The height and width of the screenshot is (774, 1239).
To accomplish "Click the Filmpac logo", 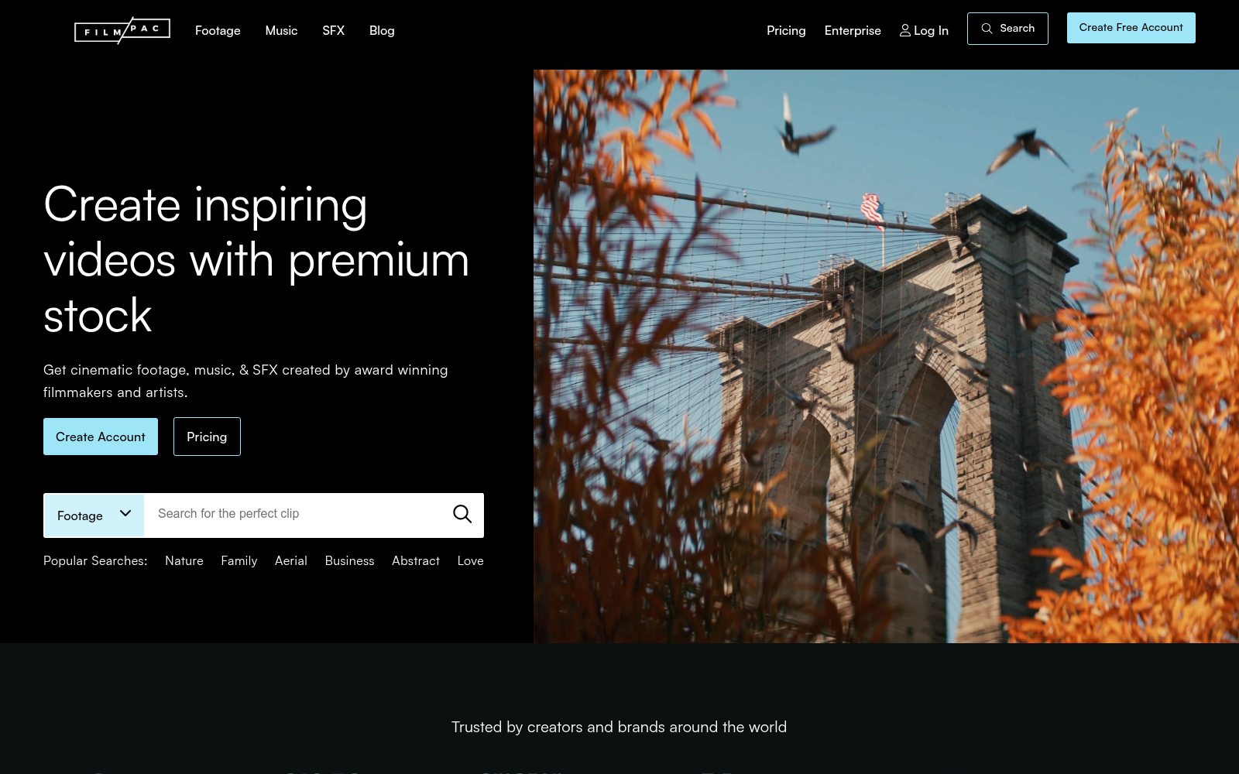I will coord(122,30).
